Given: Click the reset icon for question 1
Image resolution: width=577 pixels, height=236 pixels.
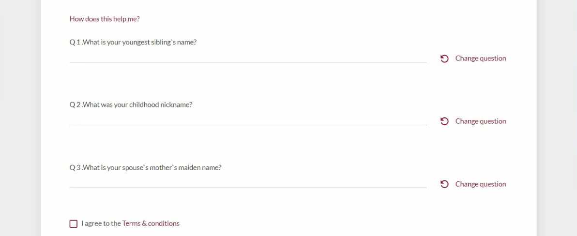Looking at the screenshot, I should (x=444, y=59).
